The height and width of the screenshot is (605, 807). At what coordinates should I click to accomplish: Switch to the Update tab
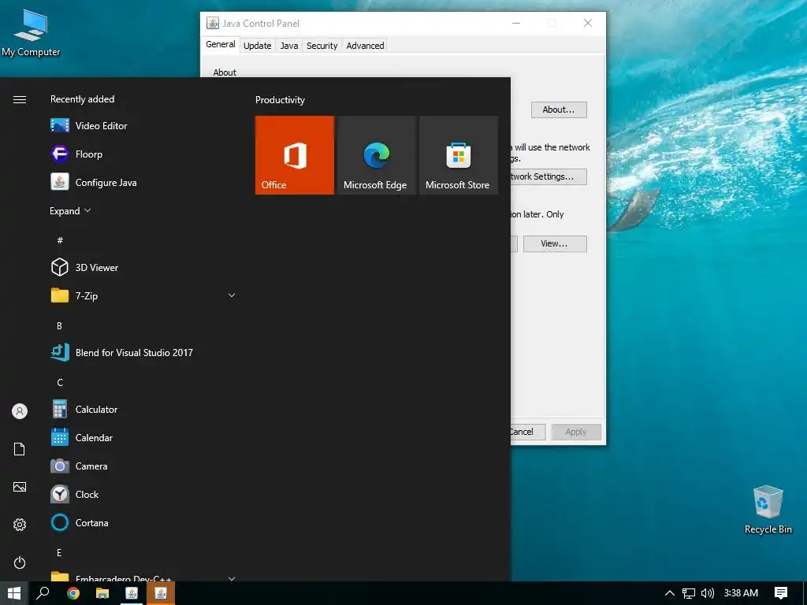[258, 45]
